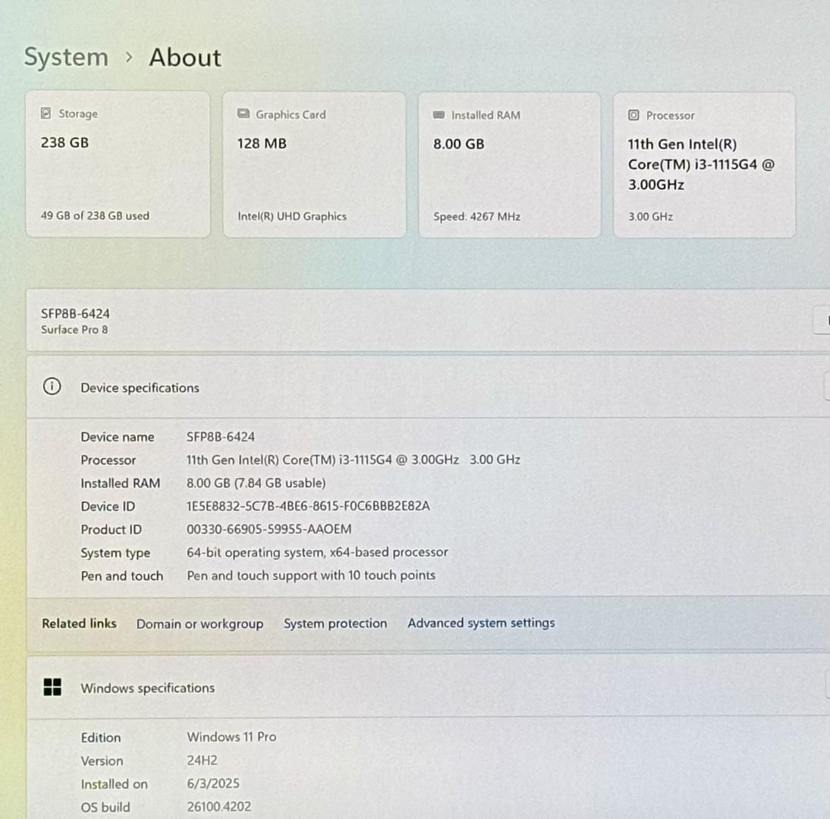Select the Windows 11 Pro edition value

tap(231, 737)
